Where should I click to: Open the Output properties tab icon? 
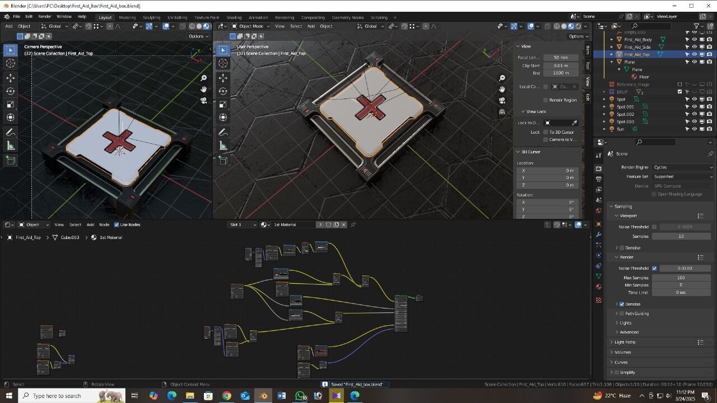[599, 179]
